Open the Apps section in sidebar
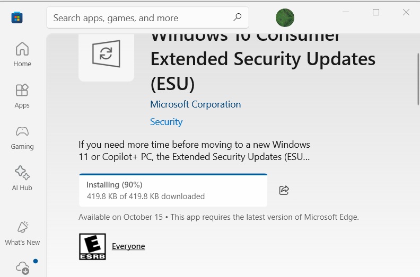This screenshot has height=277, width=420. [22, 96]
